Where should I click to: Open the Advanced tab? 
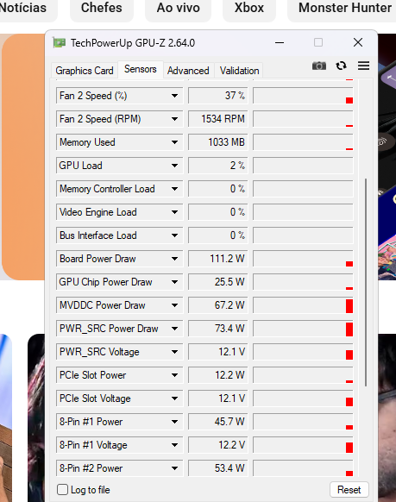click(188, 71)
